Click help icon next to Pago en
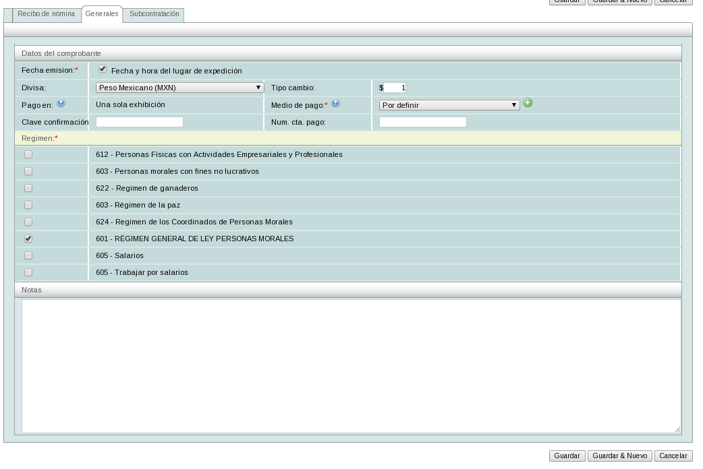This screenshot has height=469, width=703. pos(61,103)
